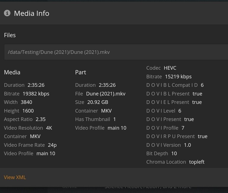This screenshot has height=193, width=228.
Task: Click the Aspect Ratio 2.35 value
Action: click(41, 119)
